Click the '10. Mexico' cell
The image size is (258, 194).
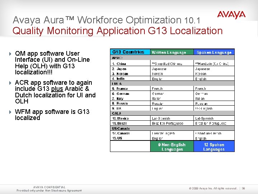130,118
